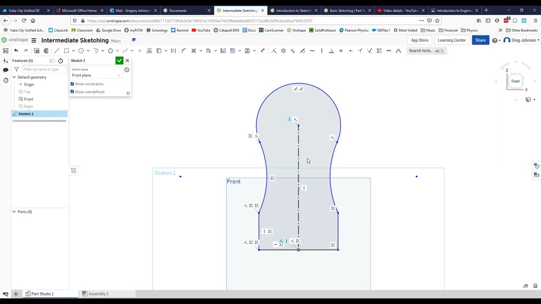Apply the Midpoint constraint
This screenshot has height=304, width=541.
[x=350, y=51]
